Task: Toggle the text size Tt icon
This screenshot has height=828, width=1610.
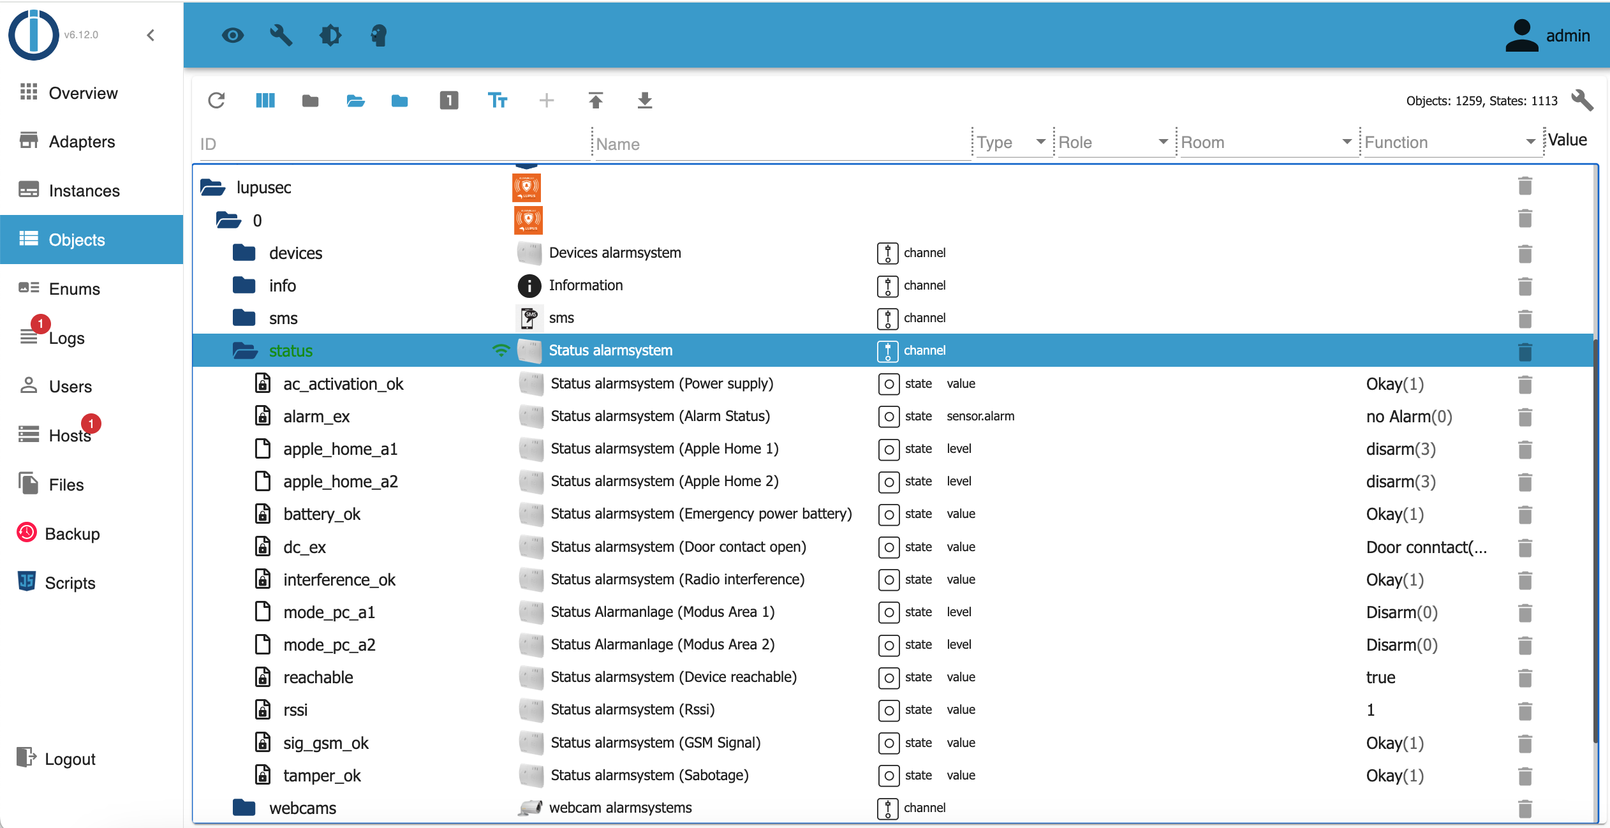Action: pos(497,100)
